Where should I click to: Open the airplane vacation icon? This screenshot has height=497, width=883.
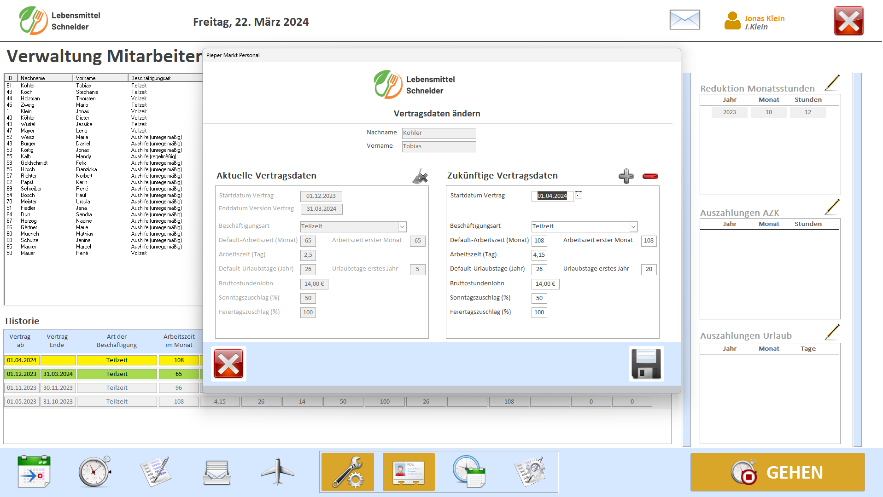[277, 472]
